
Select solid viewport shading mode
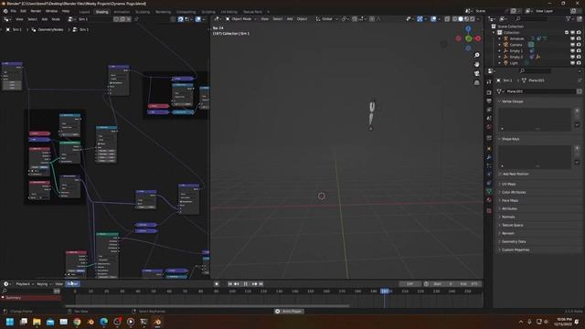[x=461, y=19]
